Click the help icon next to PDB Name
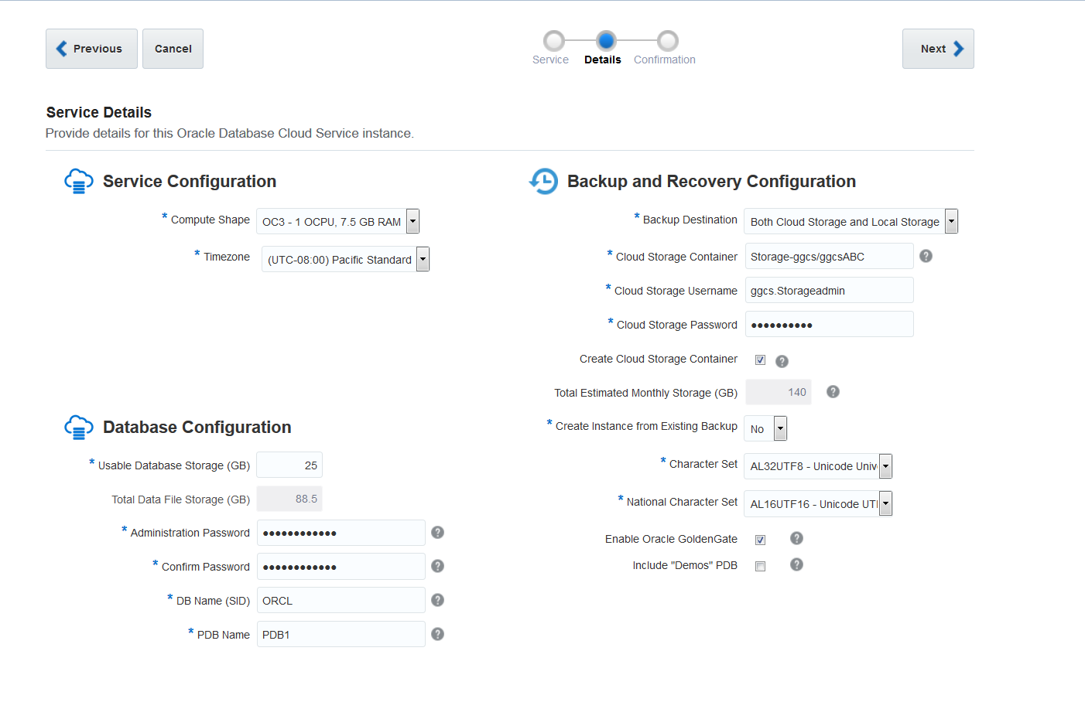This screenshot has width=1085, height=709. point(437,633)
